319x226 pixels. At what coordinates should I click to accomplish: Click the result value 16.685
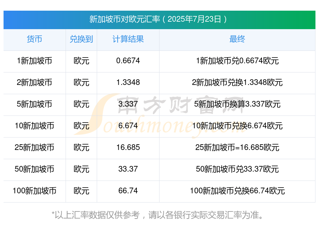click(x=128, y=147)
